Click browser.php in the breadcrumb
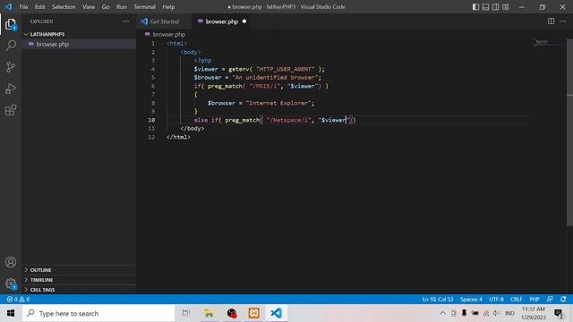 (169, 34)
